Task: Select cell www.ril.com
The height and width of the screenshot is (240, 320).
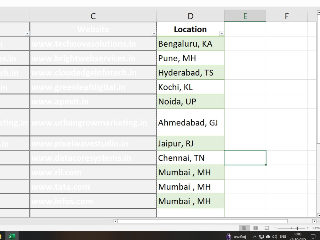Action: tap(93, 172)
